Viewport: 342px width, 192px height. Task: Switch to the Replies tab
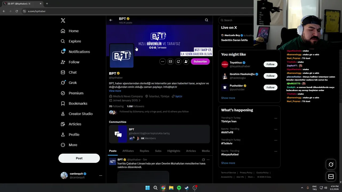tap(144, 151)
